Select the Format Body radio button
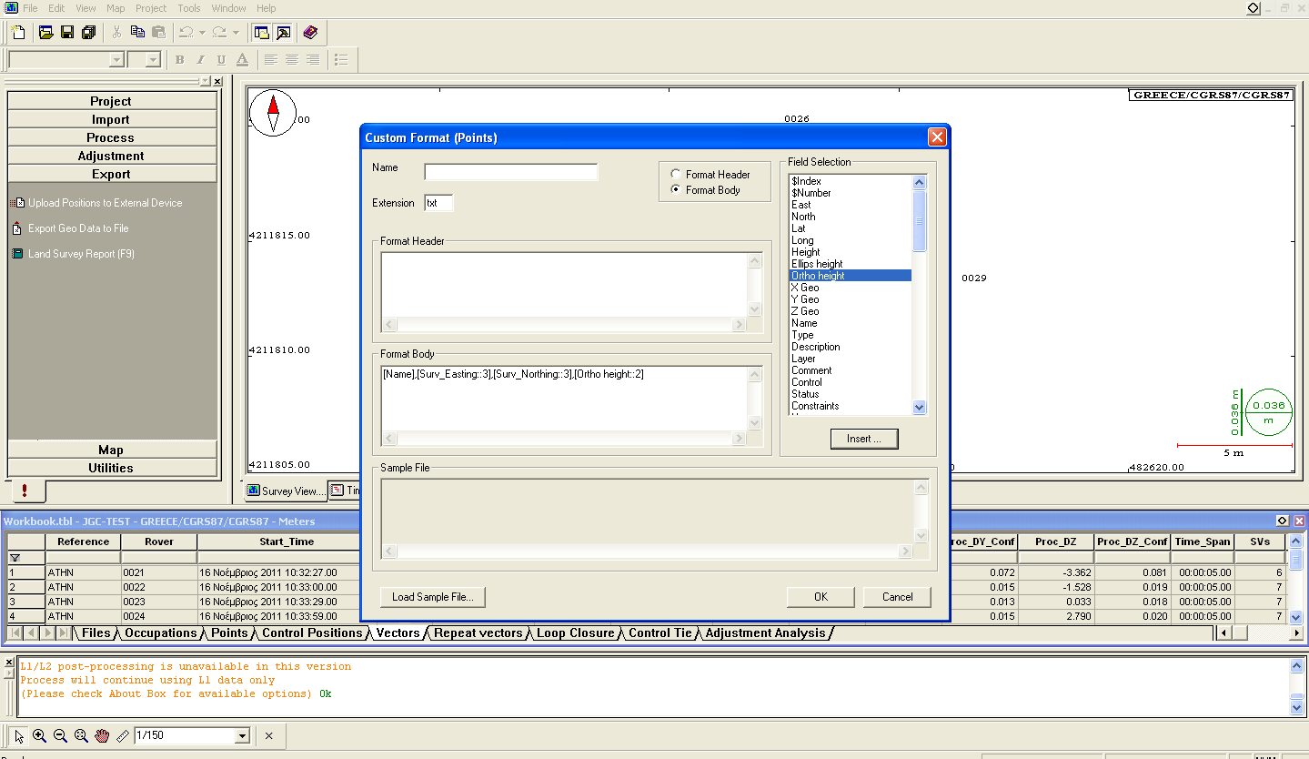This screenshot has height=759, width=1309. (x=675, y=189)
